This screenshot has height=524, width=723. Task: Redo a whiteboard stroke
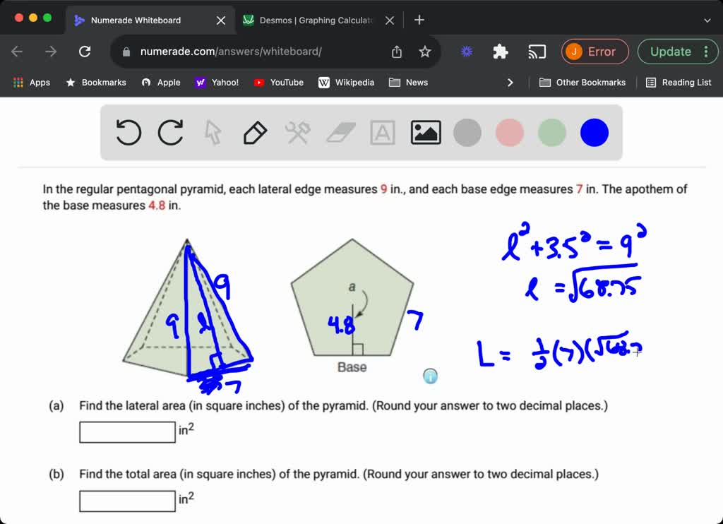pyautogui.click(x=170, y=132)
